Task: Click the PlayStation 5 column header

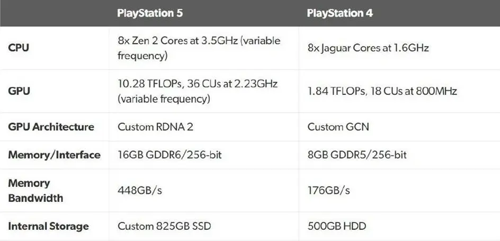Action: pos(150,13)
